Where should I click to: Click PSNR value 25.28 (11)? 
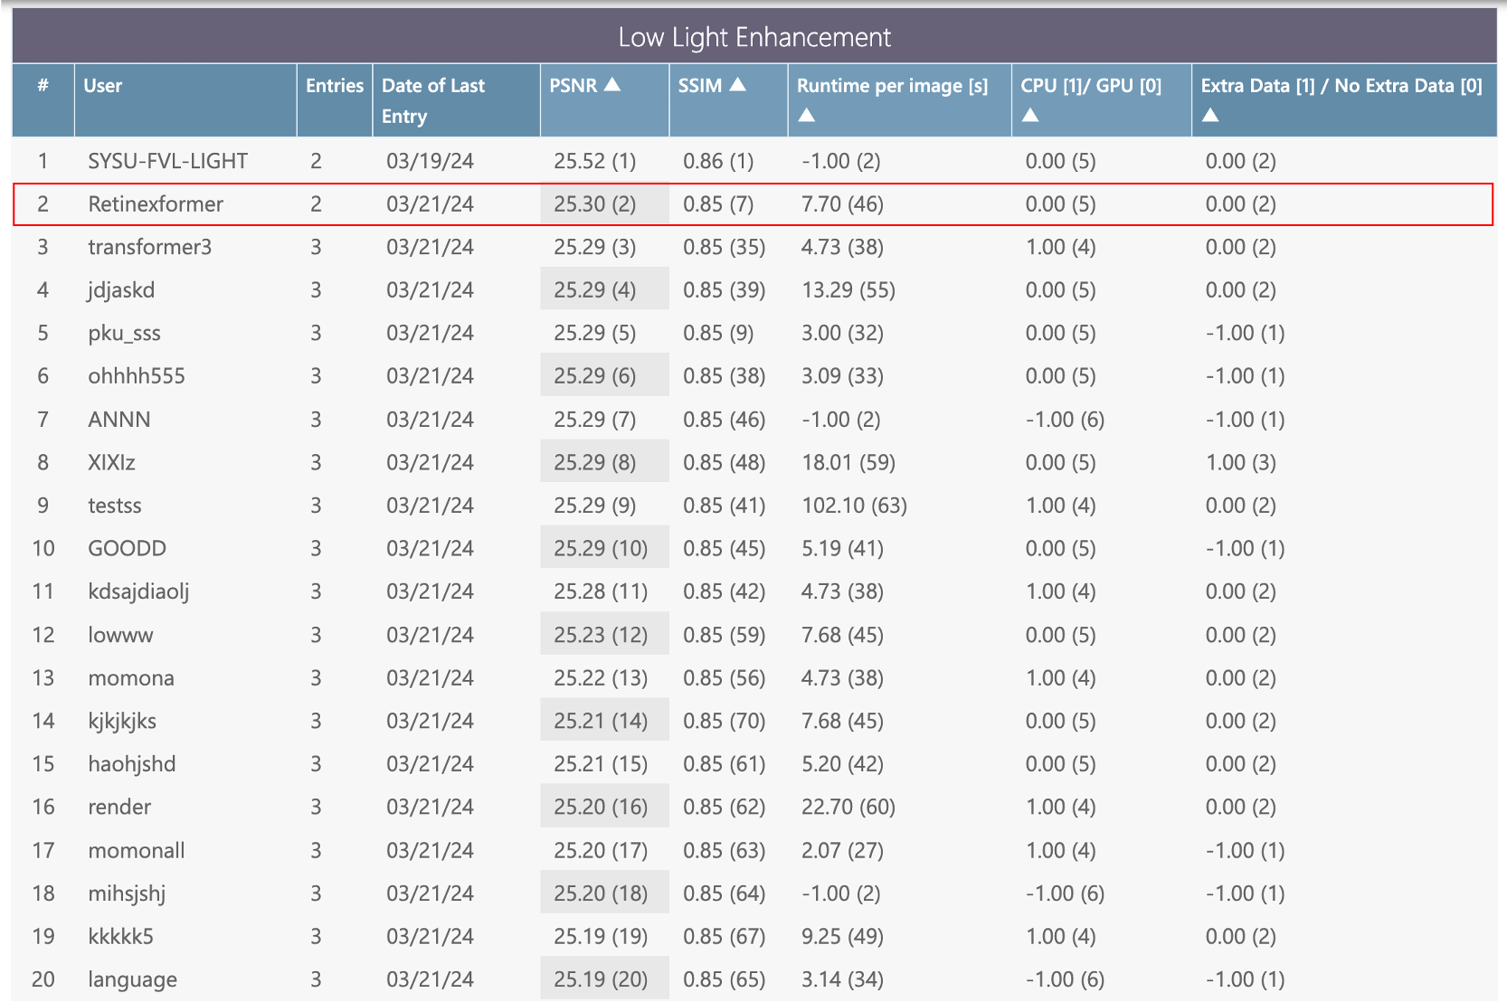click(x=601, y=592)
